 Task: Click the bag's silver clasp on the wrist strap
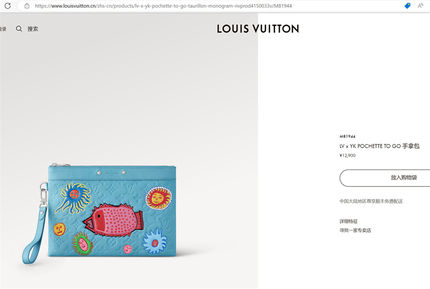[x=44, y=192]
